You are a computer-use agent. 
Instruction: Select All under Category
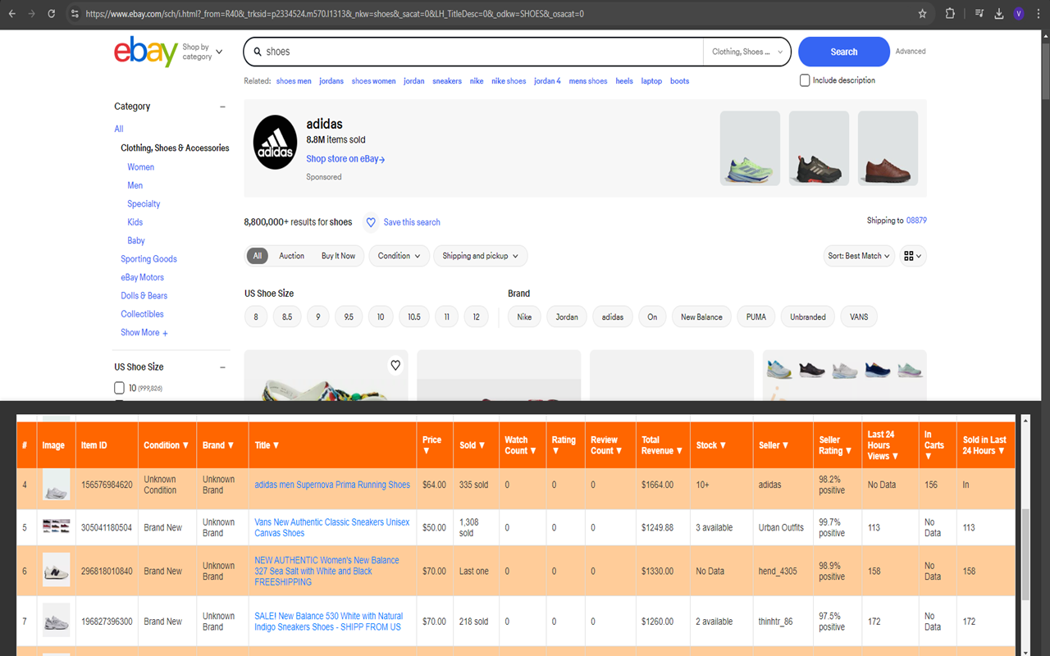[119, 129]
